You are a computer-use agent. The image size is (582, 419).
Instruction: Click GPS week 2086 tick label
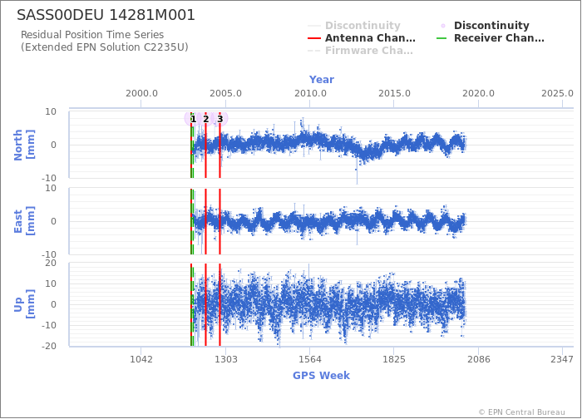[478, 359]
